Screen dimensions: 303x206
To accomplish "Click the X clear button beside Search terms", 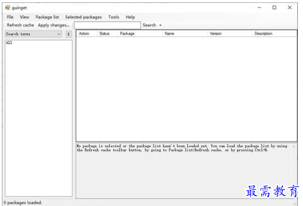I will (69, 34).
